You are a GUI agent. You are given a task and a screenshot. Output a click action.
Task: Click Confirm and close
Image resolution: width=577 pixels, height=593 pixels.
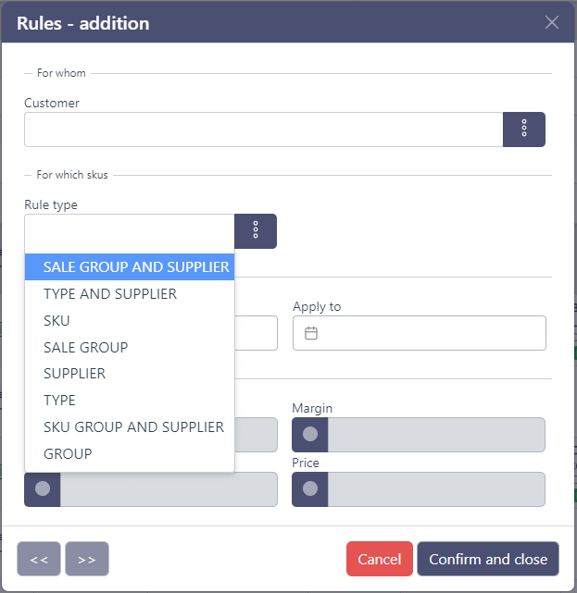click(x=487, y=559)
